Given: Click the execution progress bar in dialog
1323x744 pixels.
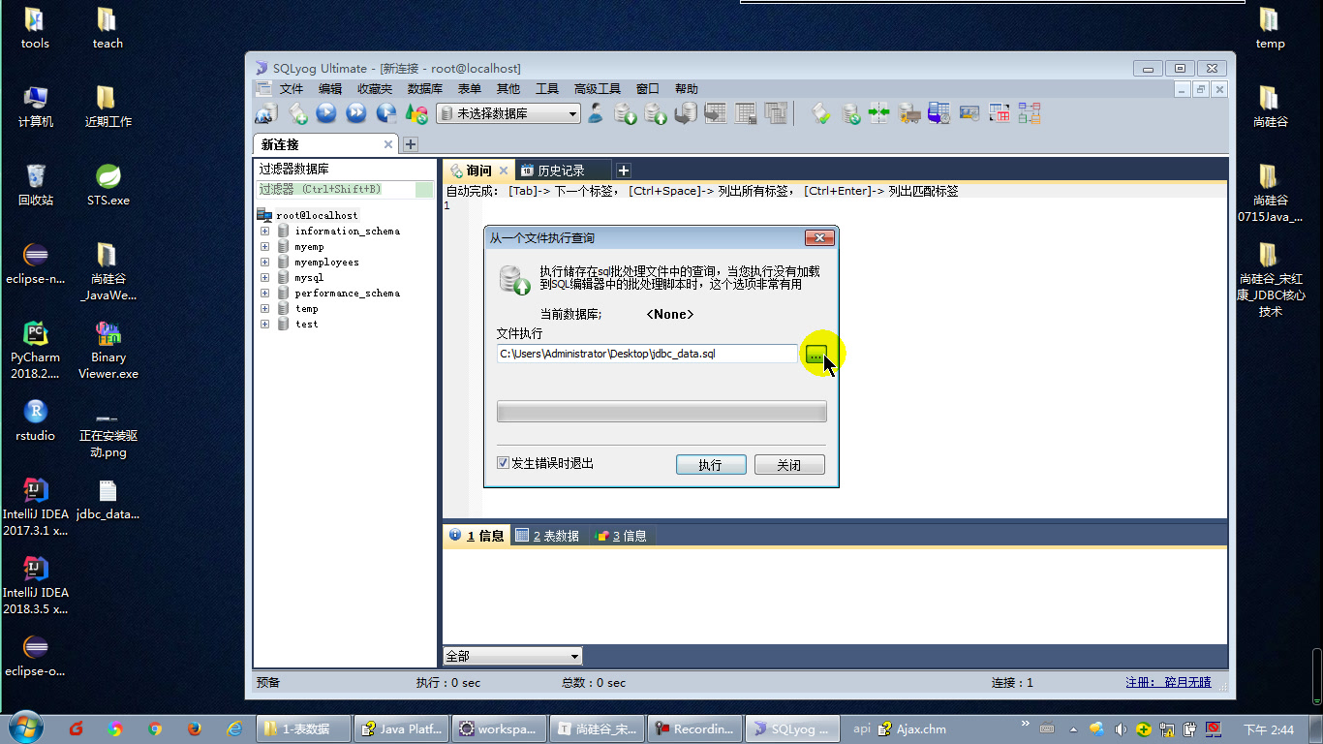Looking at the screenshot, I should 661,412.
